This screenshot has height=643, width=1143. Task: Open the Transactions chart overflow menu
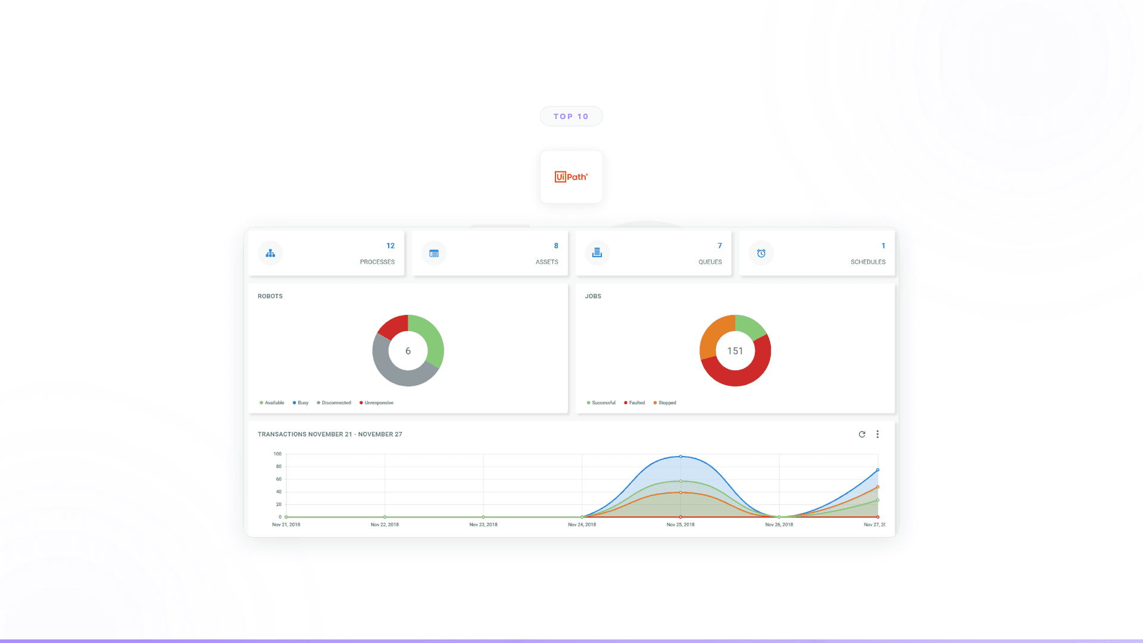(877, 434)
